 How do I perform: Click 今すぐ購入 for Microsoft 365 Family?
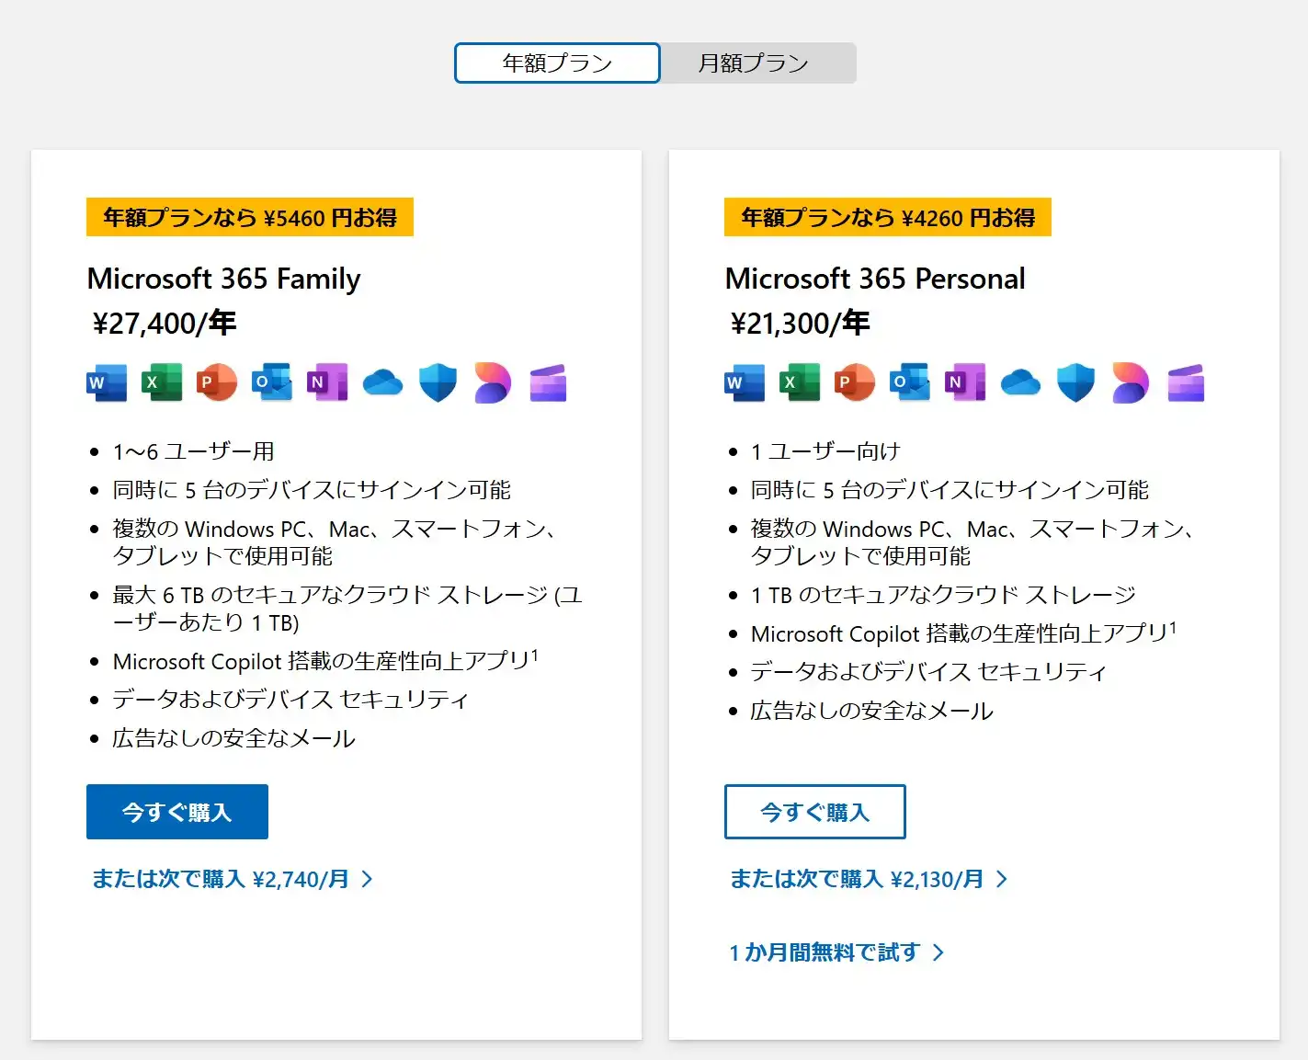pyautogui.click(x=176, y=812)
